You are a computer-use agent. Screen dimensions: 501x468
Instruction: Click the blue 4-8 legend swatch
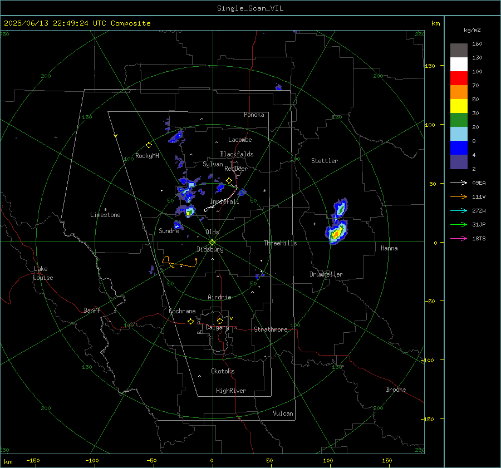459,148
